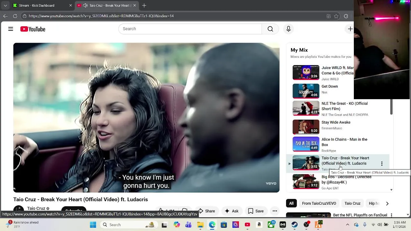Select the Taio Cruz filter chip
The image size is (411, 231).
[352, 203]
